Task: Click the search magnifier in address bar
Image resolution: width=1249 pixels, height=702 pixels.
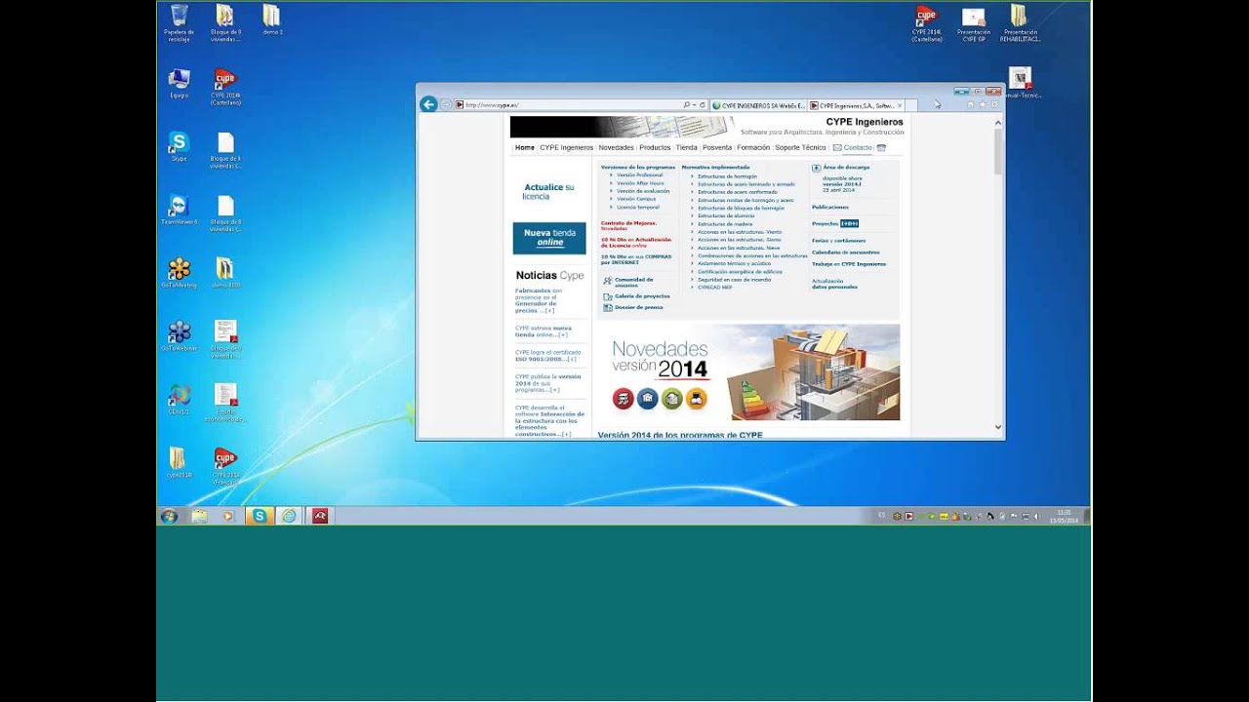Action: (x=686, y=104)
